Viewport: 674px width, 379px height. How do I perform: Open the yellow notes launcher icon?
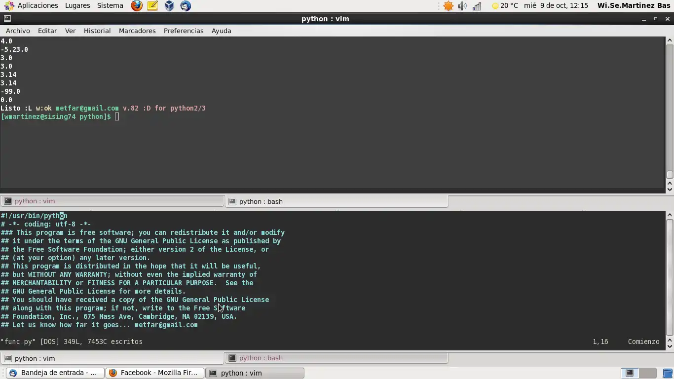coord(153,6)
